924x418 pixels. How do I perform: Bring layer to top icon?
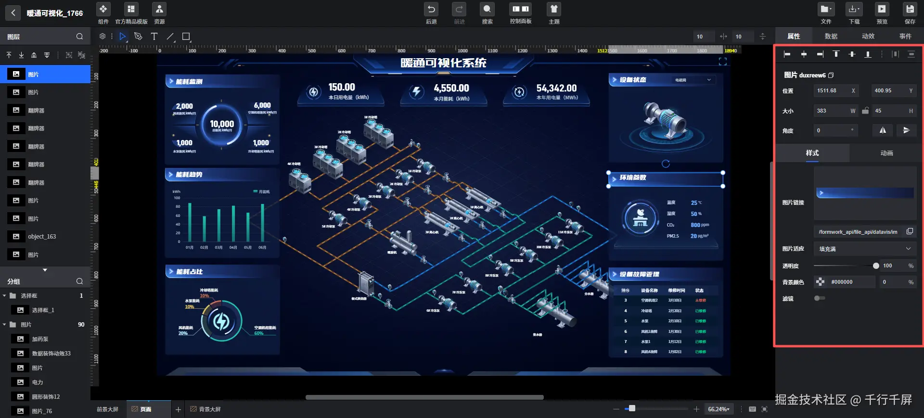[9, 55]
